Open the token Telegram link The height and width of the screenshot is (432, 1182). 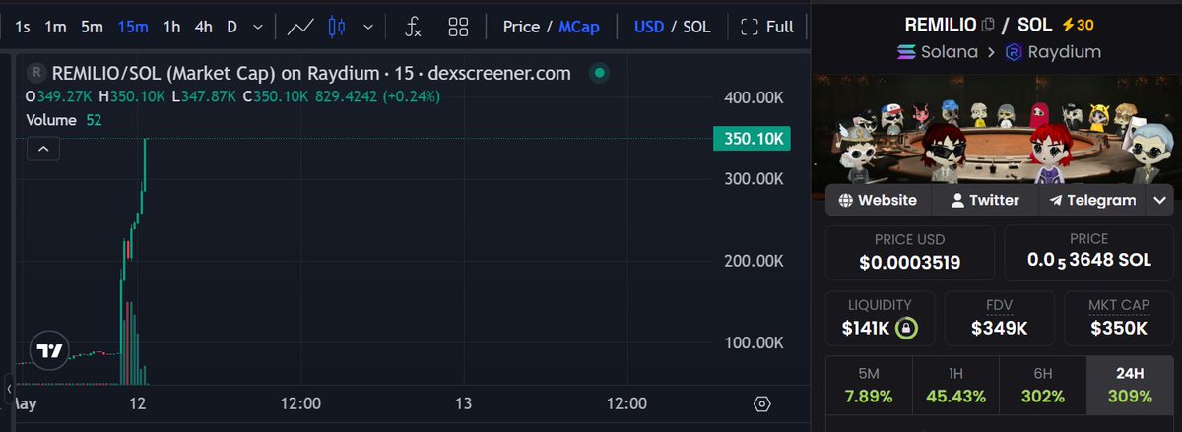[1092, 200]
